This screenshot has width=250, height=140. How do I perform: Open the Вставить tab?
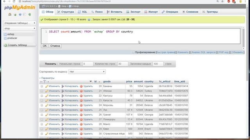click(114, 12)
